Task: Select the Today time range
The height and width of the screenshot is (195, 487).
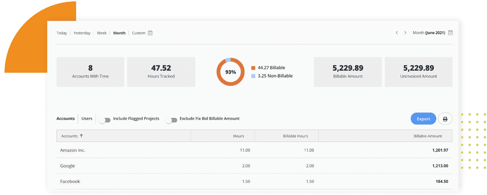Action: pyautogui.click(x=61, y=33)
